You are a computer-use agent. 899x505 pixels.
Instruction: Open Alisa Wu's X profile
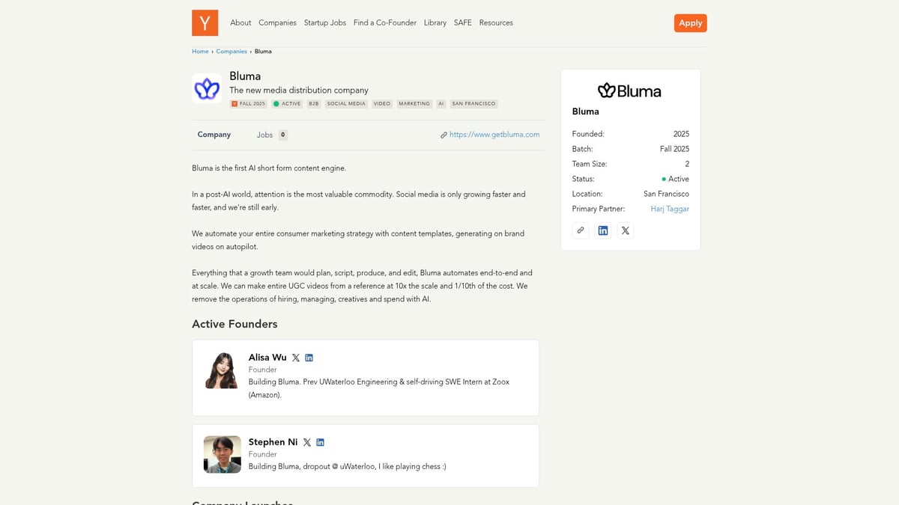click(x=296, y=358)
